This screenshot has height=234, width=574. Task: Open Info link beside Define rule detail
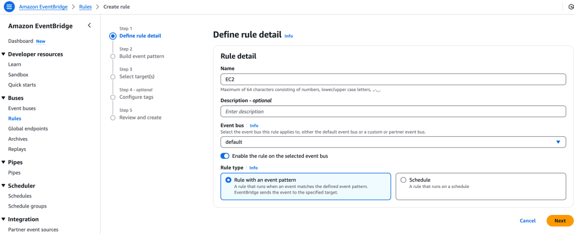click(x=289, y=36)
